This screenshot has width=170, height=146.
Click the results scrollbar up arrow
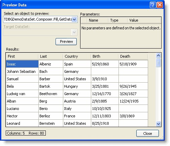coord(158,55)
